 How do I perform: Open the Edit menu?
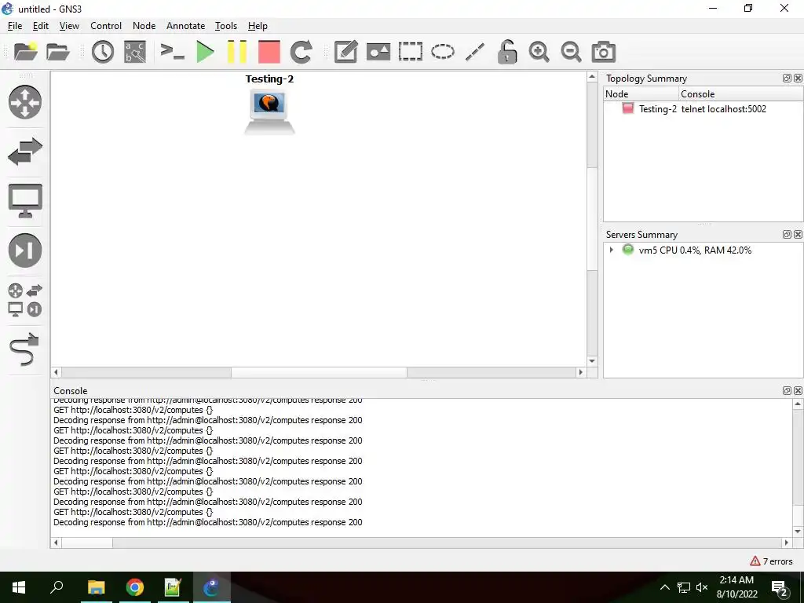(41, 26)
